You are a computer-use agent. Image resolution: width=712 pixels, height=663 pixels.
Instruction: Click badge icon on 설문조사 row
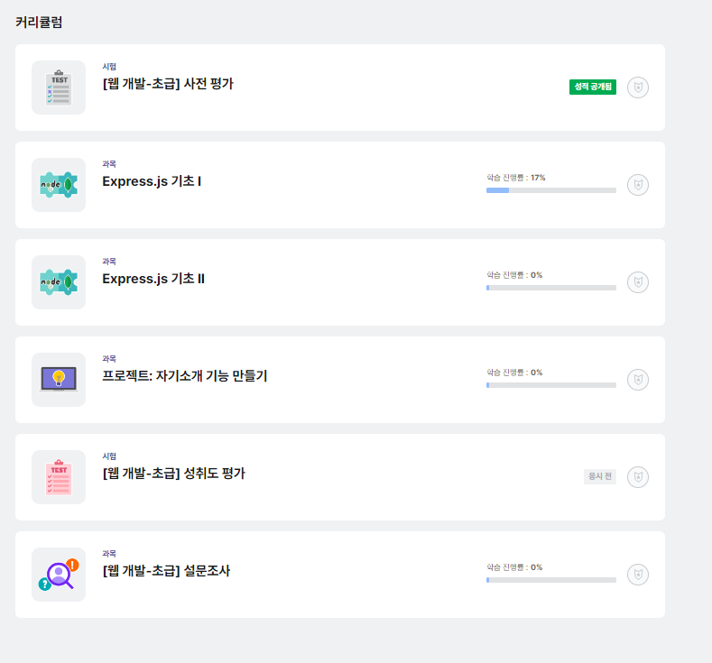coord(637,575)
